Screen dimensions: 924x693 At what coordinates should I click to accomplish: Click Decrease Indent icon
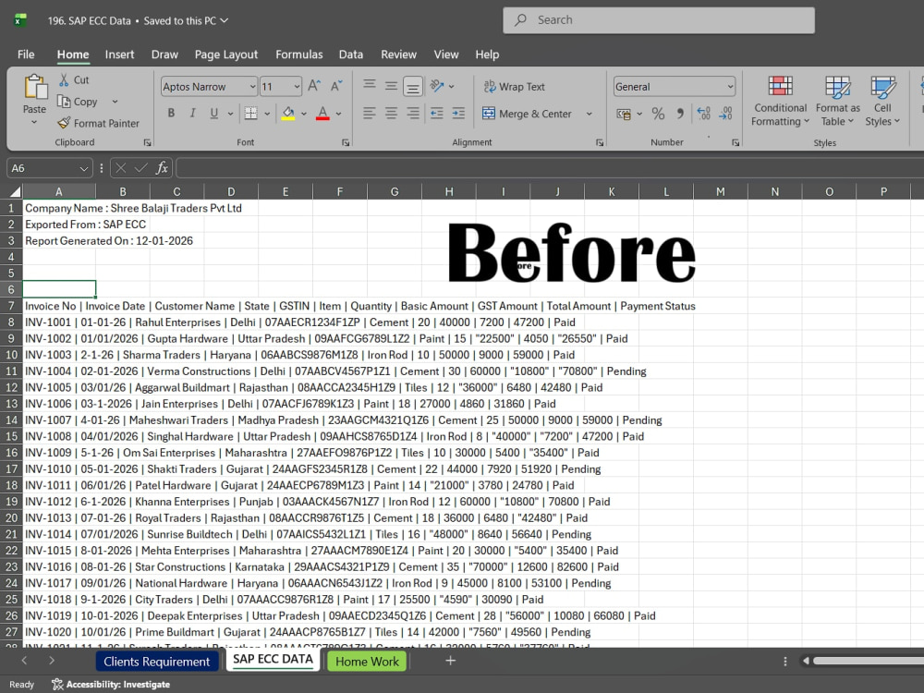437,113
